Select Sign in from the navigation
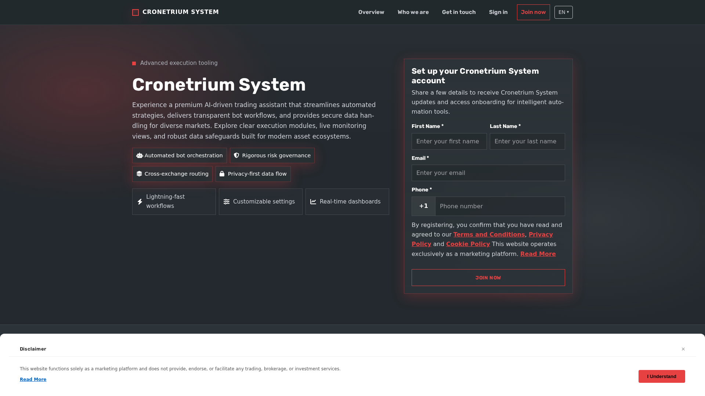705x396 pixels. pos(498,12)
